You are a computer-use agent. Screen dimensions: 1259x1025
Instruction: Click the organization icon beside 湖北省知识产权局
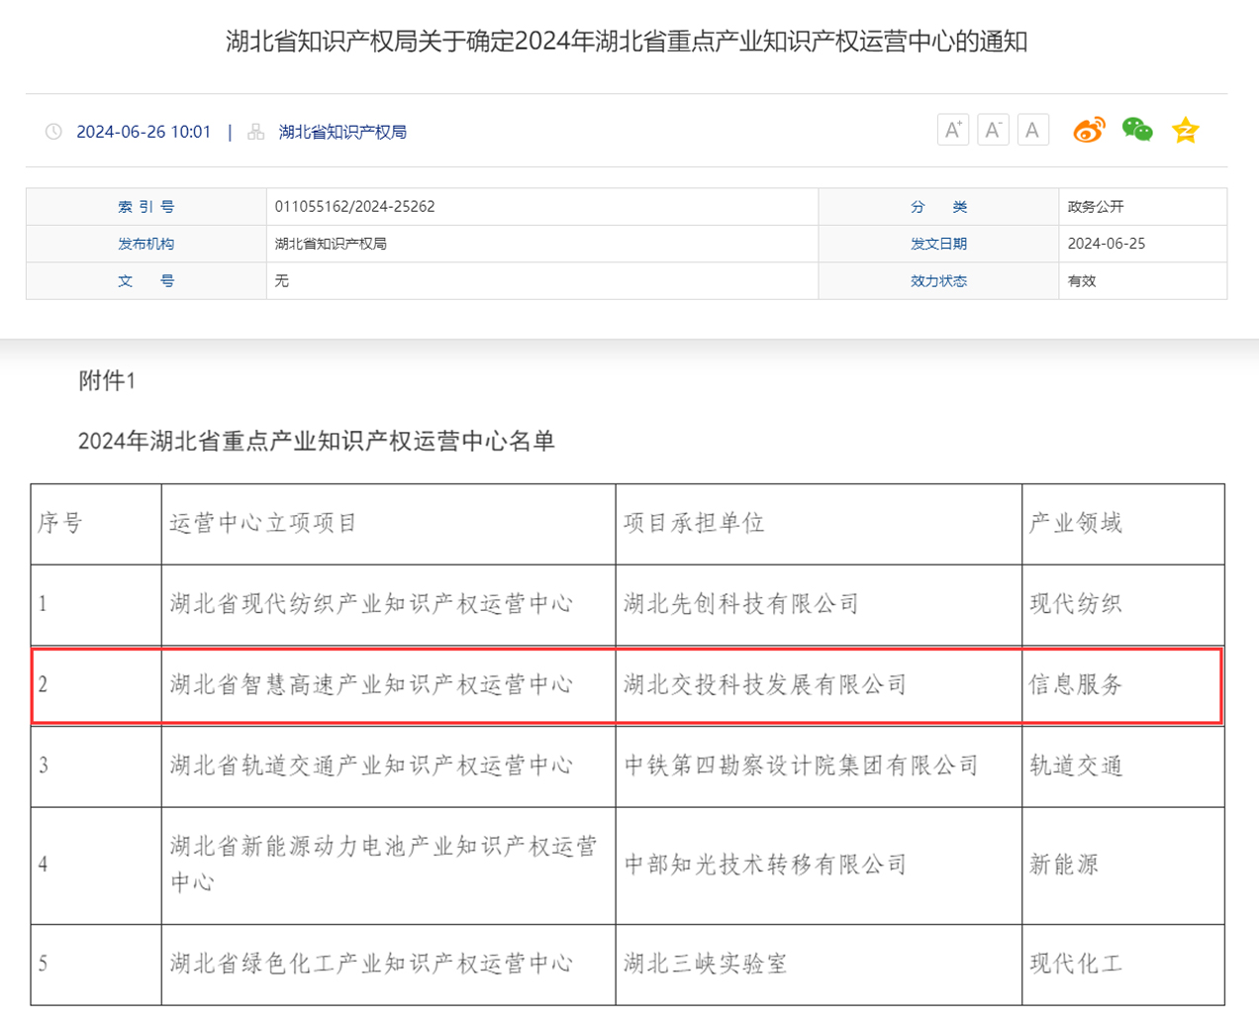256,132
